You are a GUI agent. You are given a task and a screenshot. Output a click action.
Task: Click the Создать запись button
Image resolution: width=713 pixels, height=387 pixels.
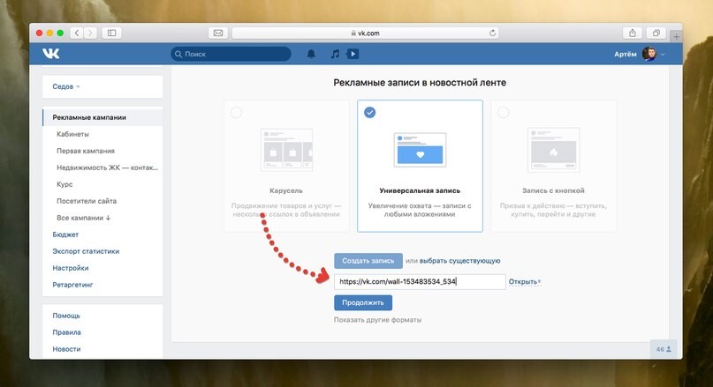(x=368, y=261)
